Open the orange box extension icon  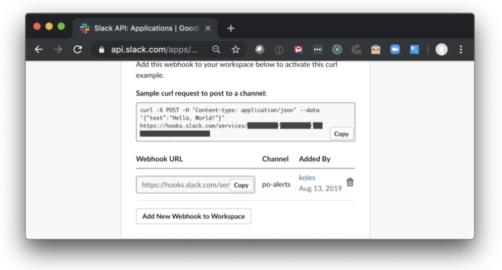[x=375, y=50]
